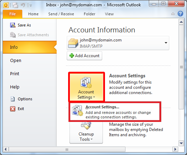
Task: Click the horizontal scrollbar right arrow
Action: coord(175,149)
